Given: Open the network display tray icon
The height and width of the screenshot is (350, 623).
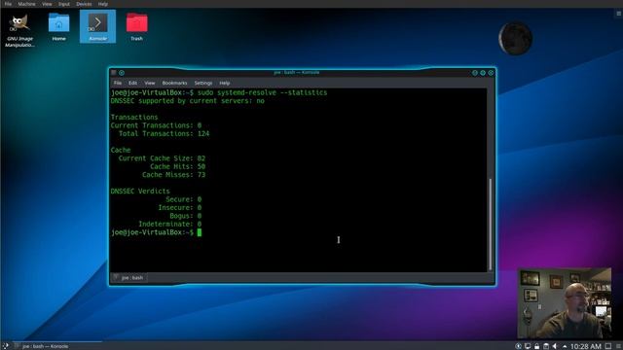Looking at the screenshot, I should (528, 346).
